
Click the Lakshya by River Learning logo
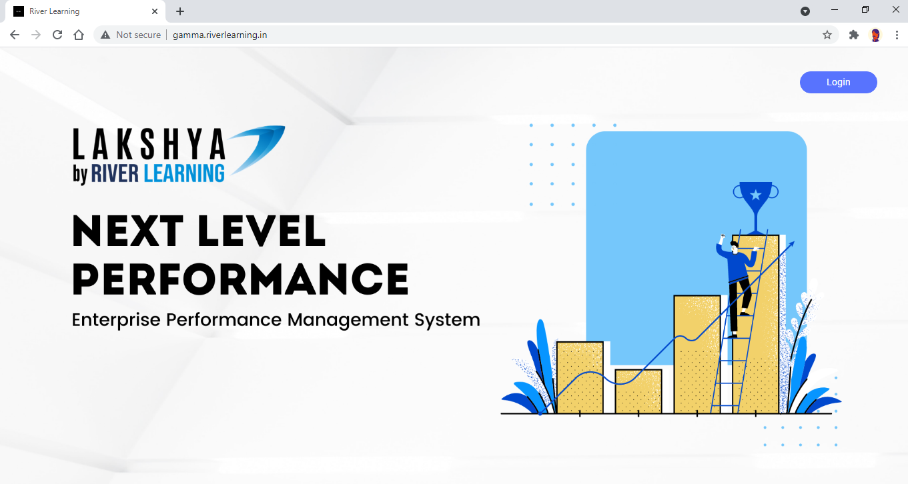[178, 154]
